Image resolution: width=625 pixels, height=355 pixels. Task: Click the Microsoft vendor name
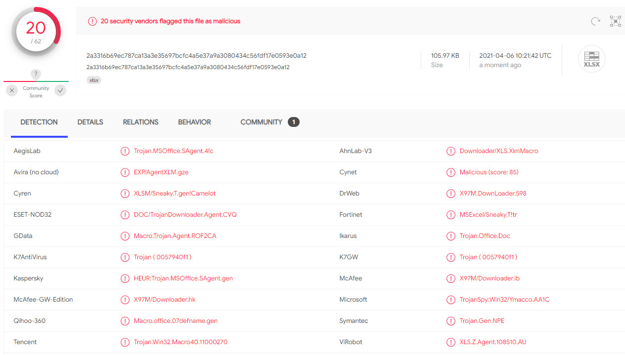pyautogui.click(x=354, y=300)
